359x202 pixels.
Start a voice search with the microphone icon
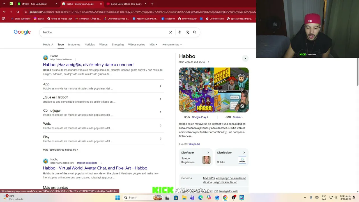tap(180, 32)
